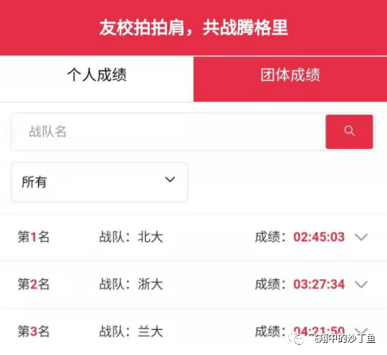The image size is (387, 355).
Task: Click the text 战队: 兰大
Action: pyautogui.click(x=131, y=331)
